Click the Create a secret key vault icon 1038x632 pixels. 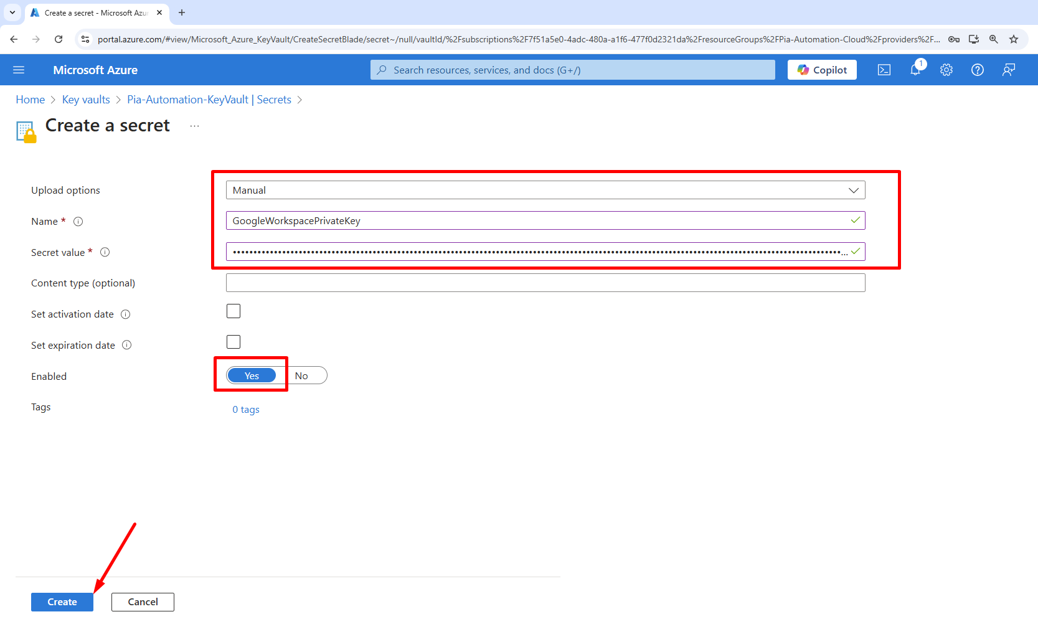click(x=26, y=132)
